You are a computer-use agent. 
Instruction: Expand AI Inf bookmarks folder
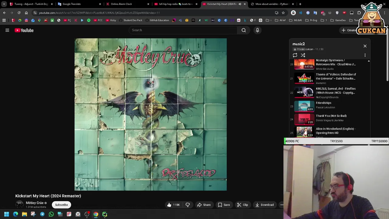click(x=280, y=20)
